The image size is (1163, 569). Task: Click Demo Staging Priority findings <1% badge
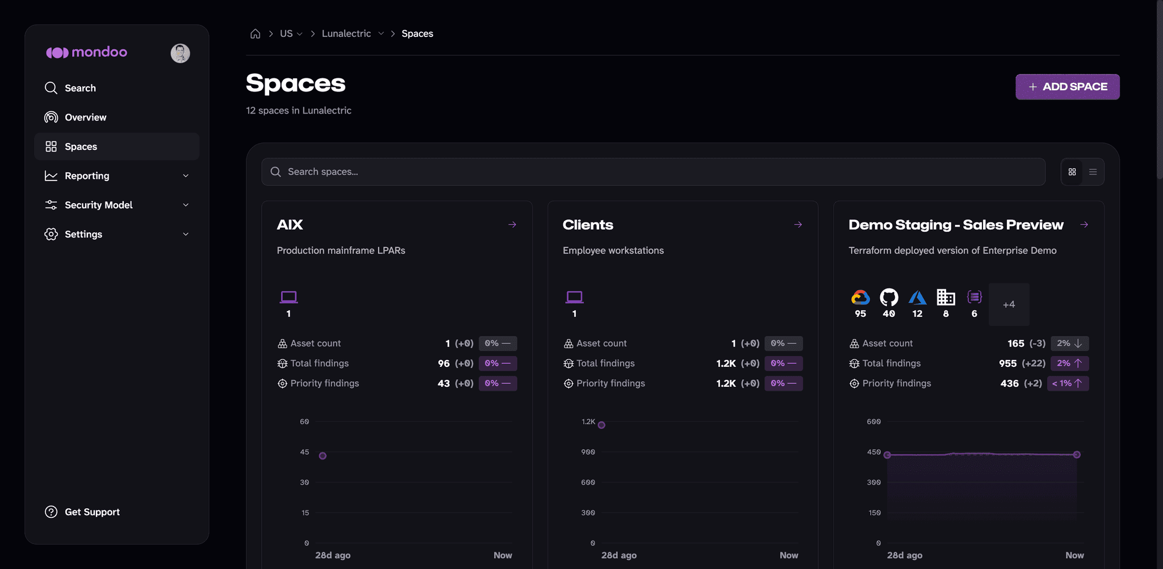[1068, 383]
